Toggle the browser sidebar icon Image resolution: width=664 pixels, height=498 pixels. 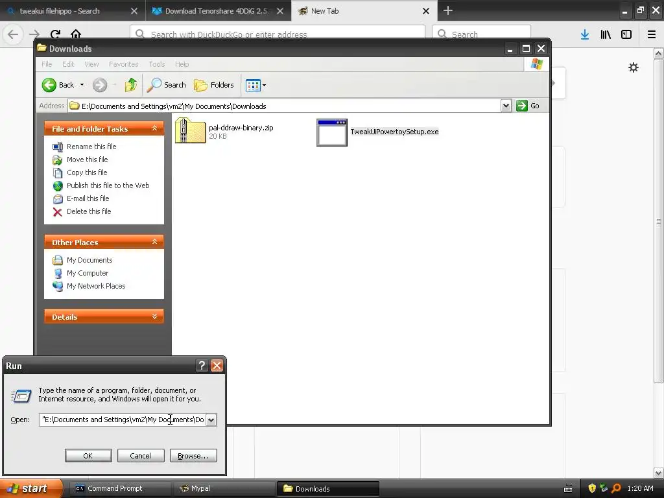tap(626, 34)
